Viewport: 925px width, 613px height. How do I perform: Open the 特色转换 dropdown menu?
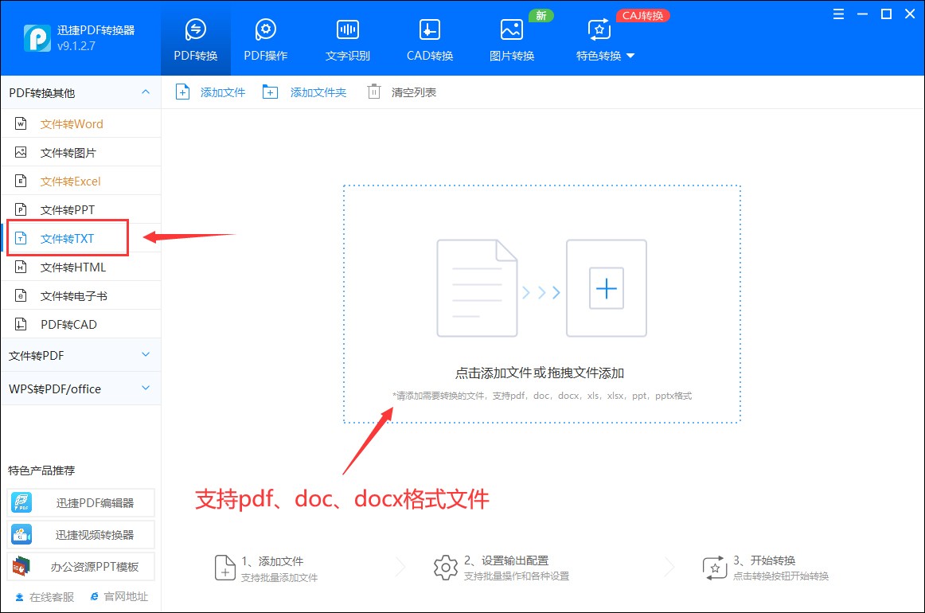click(605, 39)
